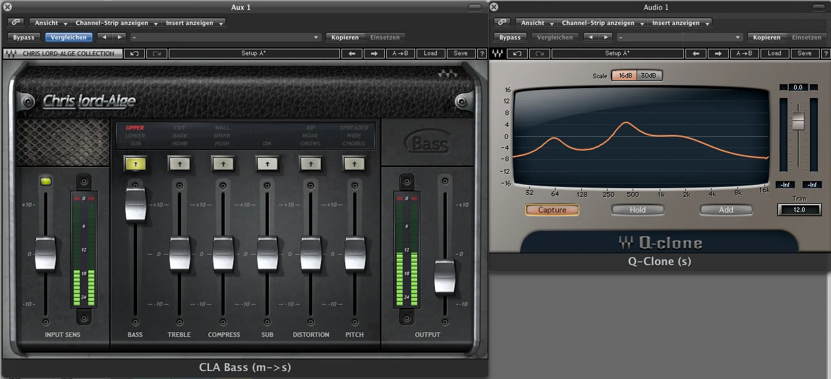This screenshot has width=831, height=379.
Task: Open Ansicht dropdown in Audio 1 window
Action: pos(536,22)
